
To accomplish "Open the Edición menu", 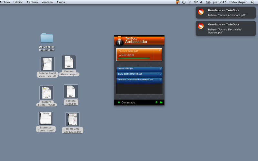I will click(x=18, y=2).
